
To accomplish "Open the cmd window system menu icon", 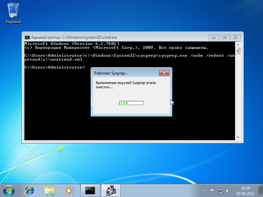I will click(27, 37).
